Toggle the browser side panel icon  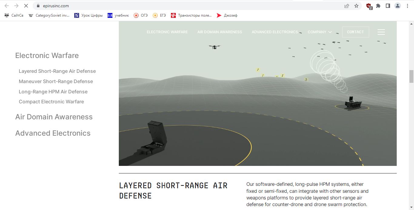point(388,6)
